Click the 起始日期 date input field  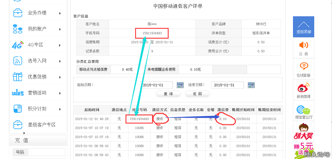click(x=156, y=85)
